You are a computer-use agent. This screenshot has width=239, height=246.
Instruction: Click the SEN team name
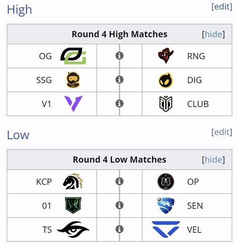click(195, 206)
